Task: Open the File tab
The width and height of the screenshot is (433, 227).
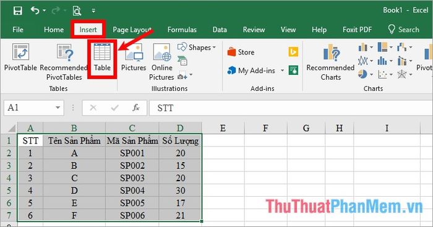Action: 18,30
